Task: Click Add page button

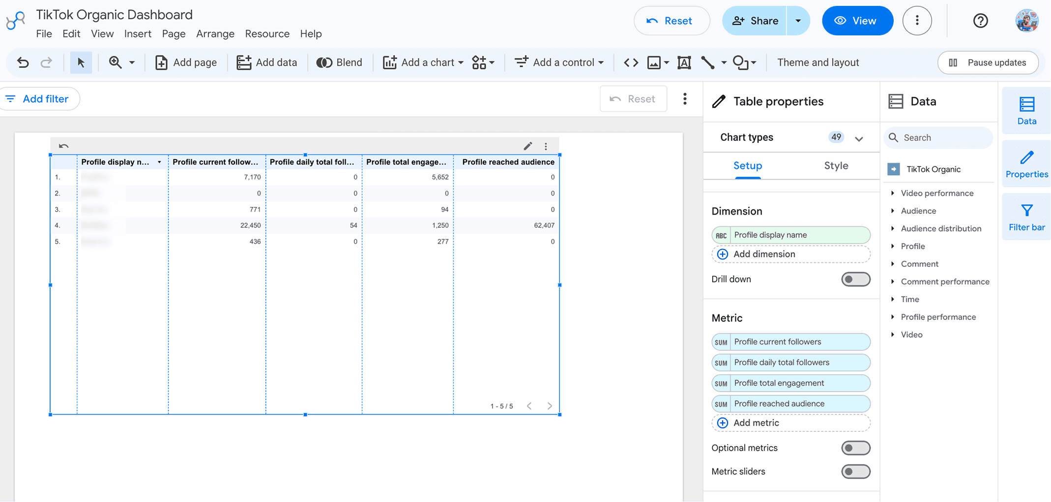Action: [x=186, y=62]
